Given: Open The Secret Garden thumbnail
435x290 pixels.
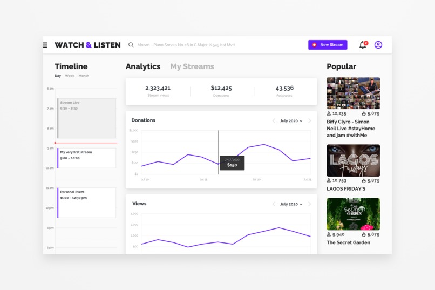Looking at the screenshot, I should click(353, 214).
